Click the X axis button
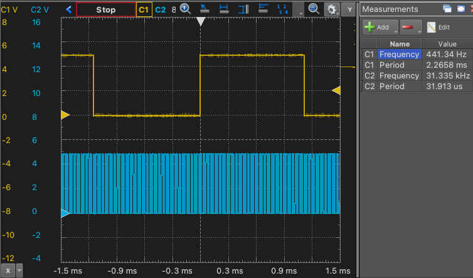This screenshot has height=278, width=473. (x=8, y=270)
